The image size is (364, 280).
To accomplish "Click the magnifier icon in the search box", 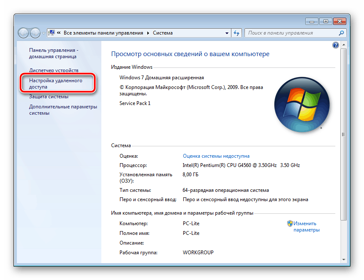I will (x=340, y=32).
